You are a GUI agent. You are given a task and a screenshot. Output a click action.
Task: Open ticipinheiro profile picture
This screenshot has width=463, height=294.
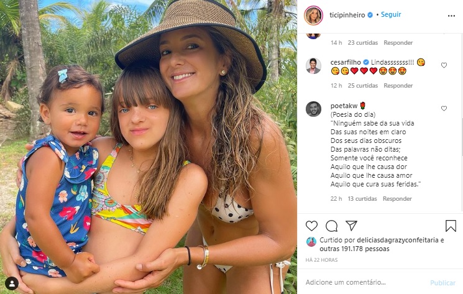[x=313, y=16]
